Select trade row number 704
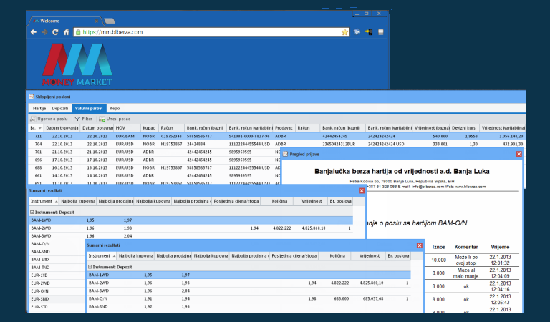The height and width of the screenshot is (322, 550). (276, 144)
